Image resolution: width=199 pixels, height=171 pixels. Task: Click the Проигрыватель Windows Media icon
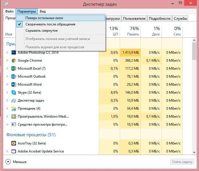[x=14, y=116]
